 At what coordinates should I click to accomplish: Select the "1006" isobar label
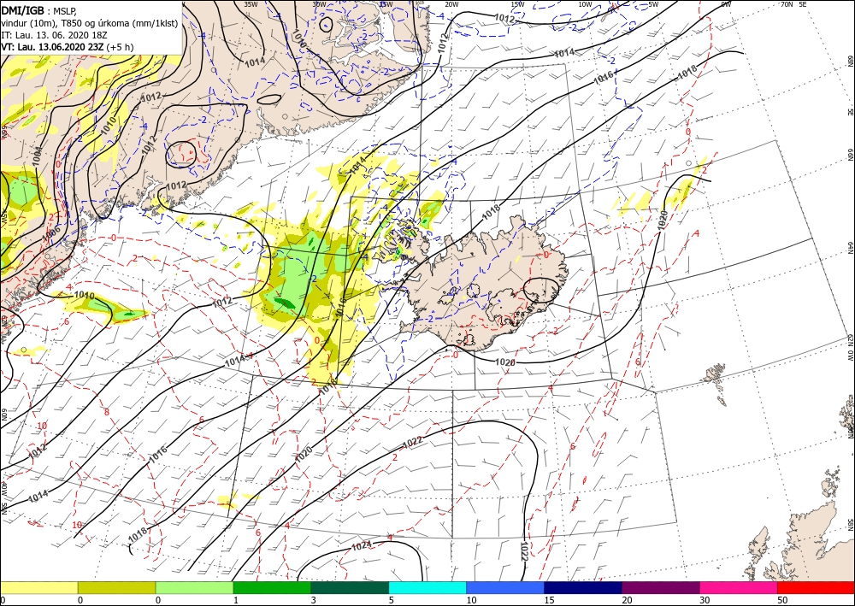[x=50, y=232]
